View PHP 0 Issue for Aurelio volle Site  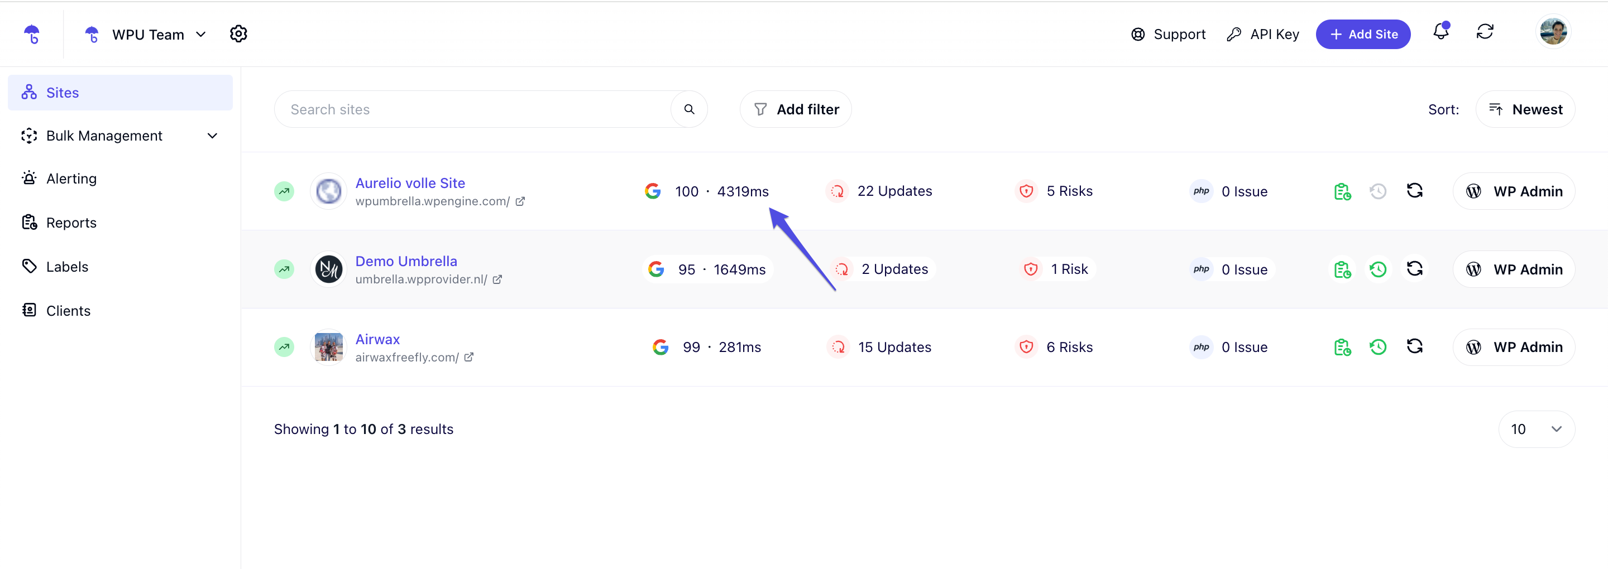click(1229, 191)
